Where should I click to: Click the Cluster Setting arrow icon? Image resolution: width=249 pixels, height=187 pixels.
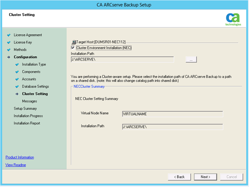tap(17, 94)
